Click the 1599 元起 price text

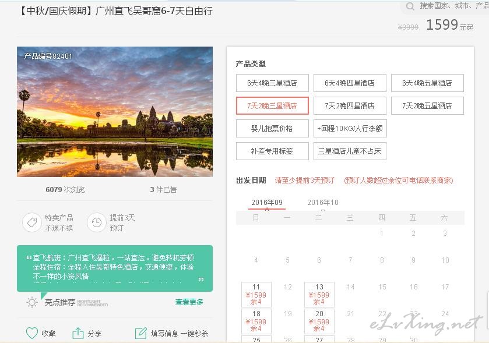(450, 25)
